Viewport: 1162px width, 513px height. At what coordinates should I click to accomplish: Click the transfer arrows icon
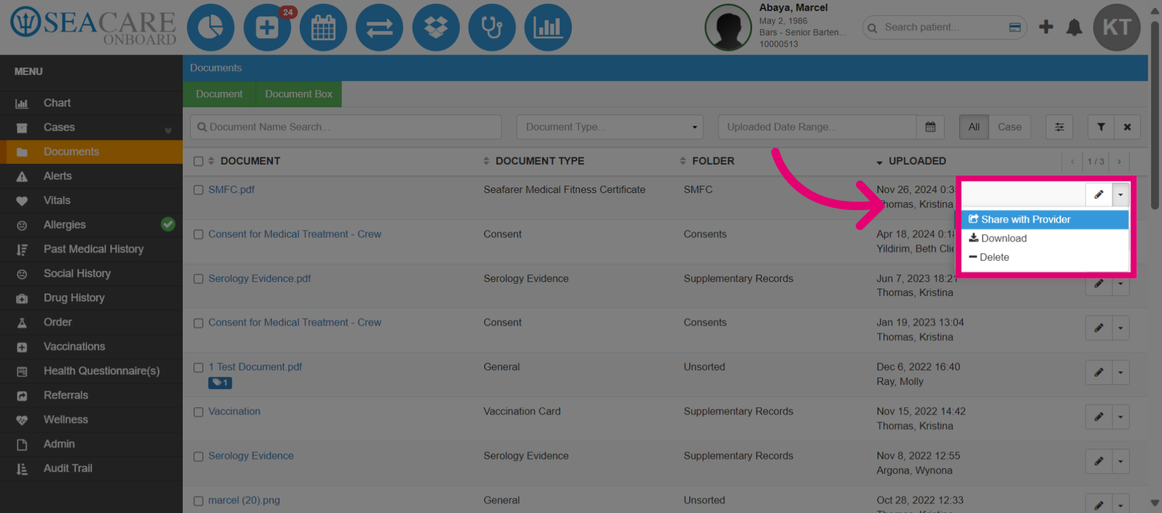pyautogui.click(x=379, y=28)
